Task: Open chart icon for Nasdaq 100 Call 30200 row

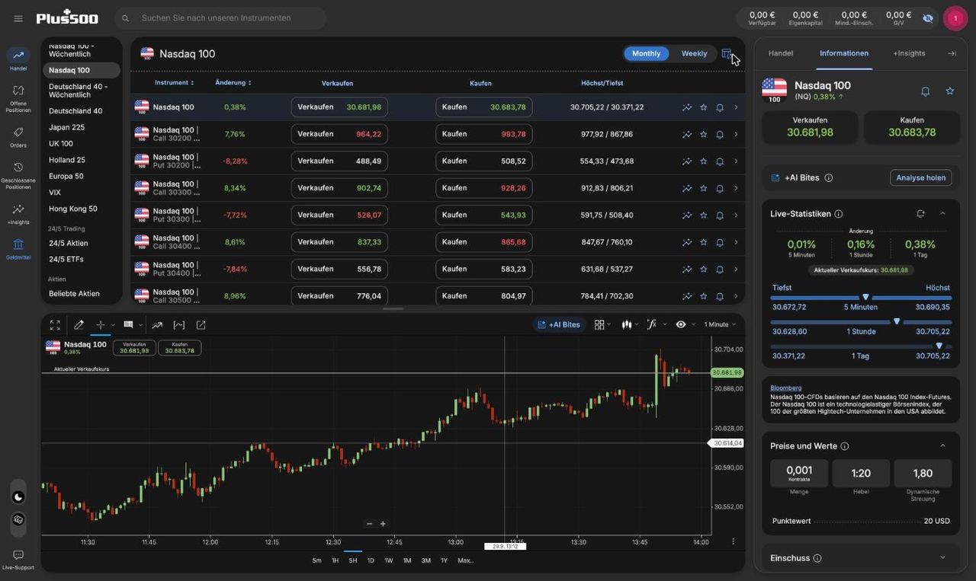Action: pyautogui.click(x=687, y=135)
